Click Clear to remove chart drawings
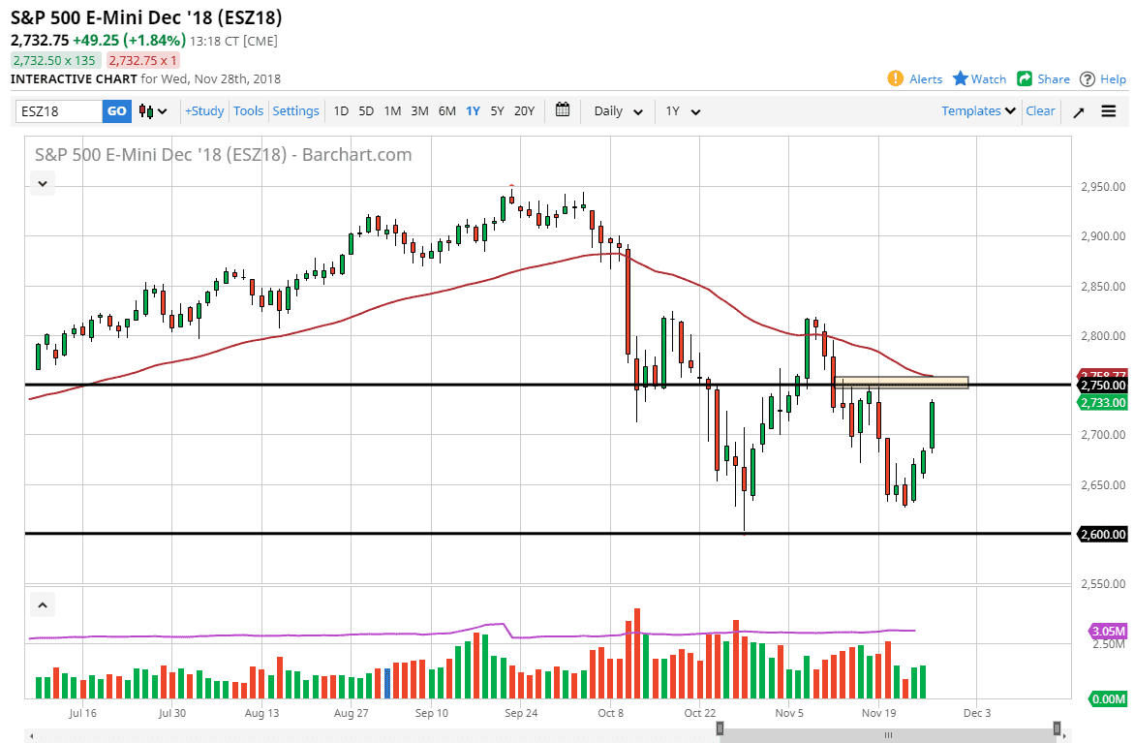 pyautogui.click(x=1040, y=110)
